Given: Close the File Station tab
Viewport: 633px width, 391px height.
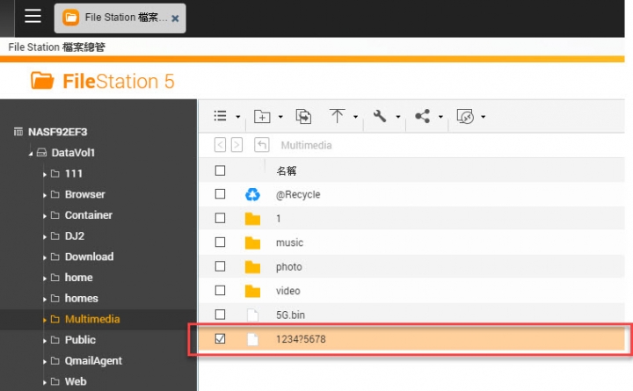Looking at the screenshot, I should 175,18.
